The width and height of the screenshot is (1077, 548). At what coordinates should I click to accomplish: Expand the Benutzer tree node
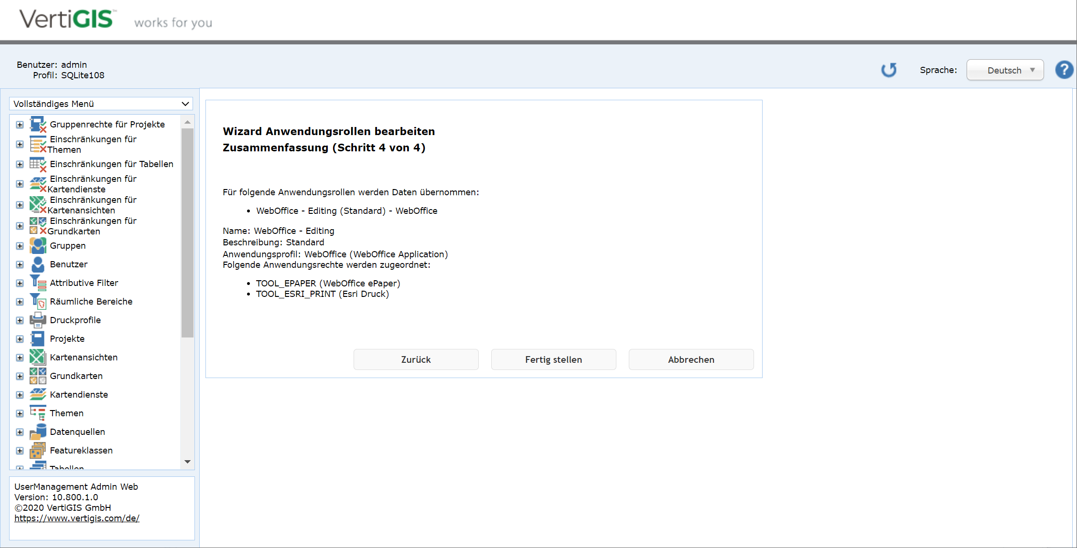(20, 264)
